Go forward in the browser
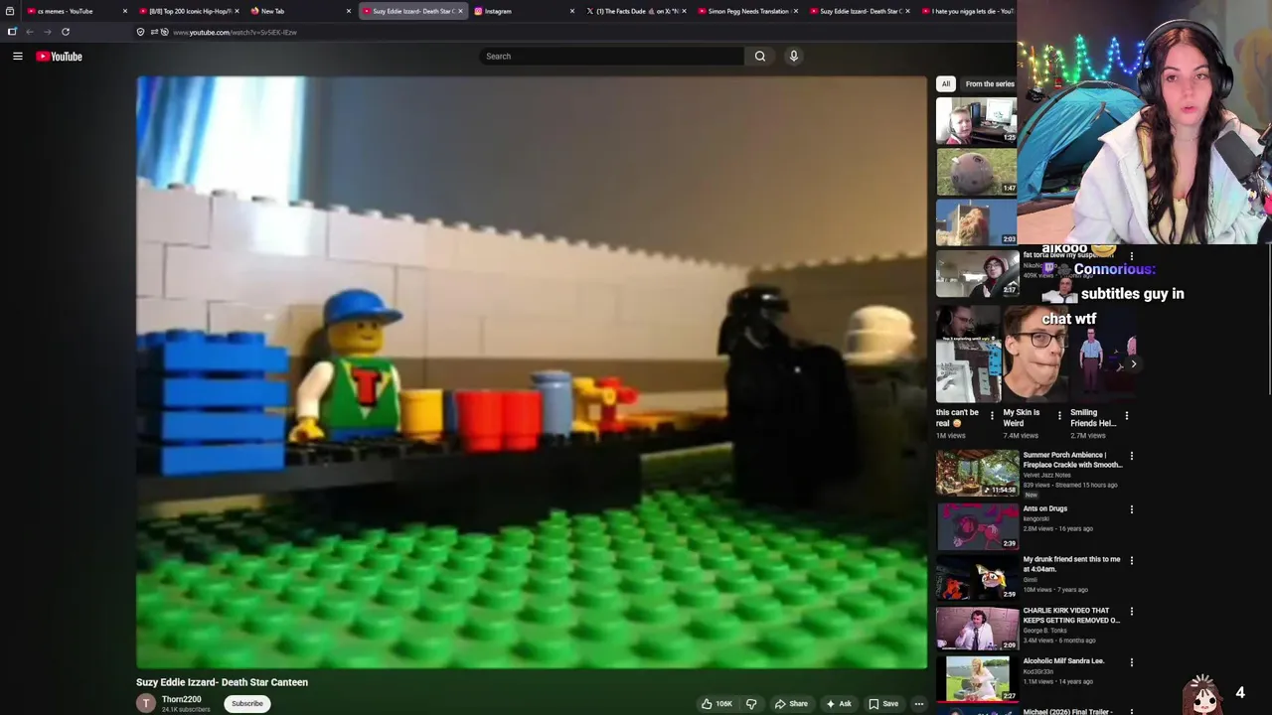Viewport: 1272px width, 715px height. [47, 32]
